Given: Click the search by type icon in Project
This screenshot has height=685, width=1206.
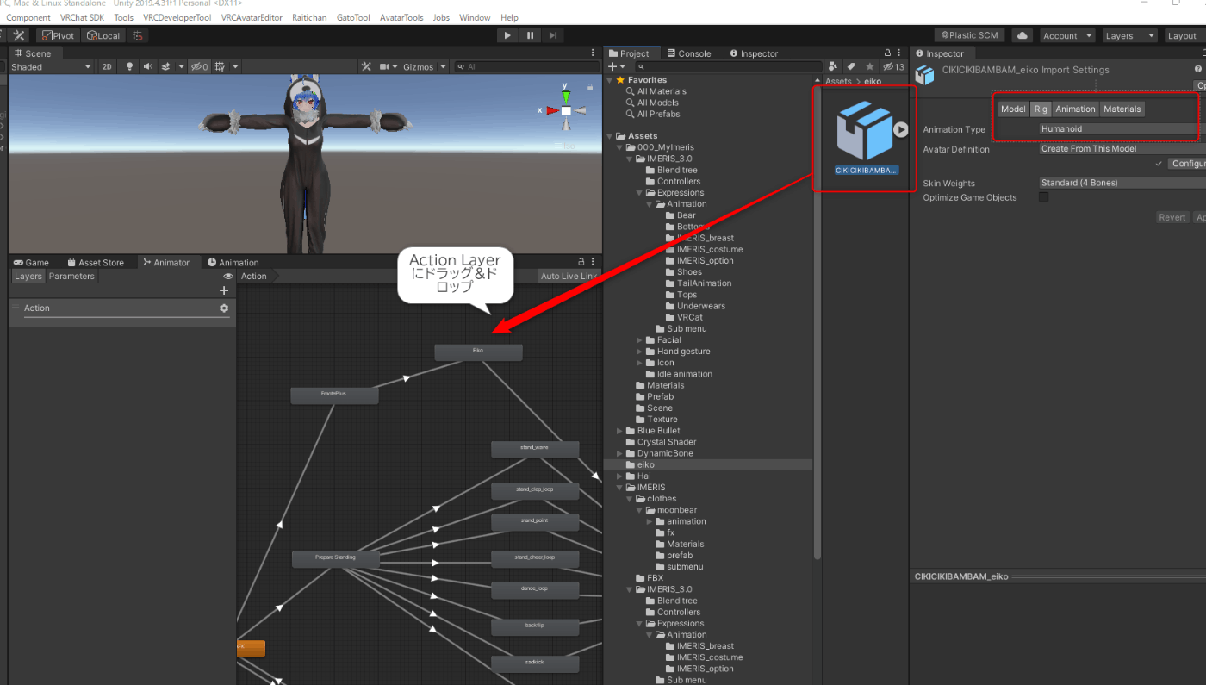Looking at the screenshot, I should point(833,66).
